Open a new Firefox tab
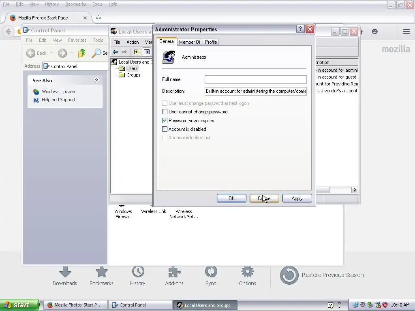415x311 pixels. point(98,18)
